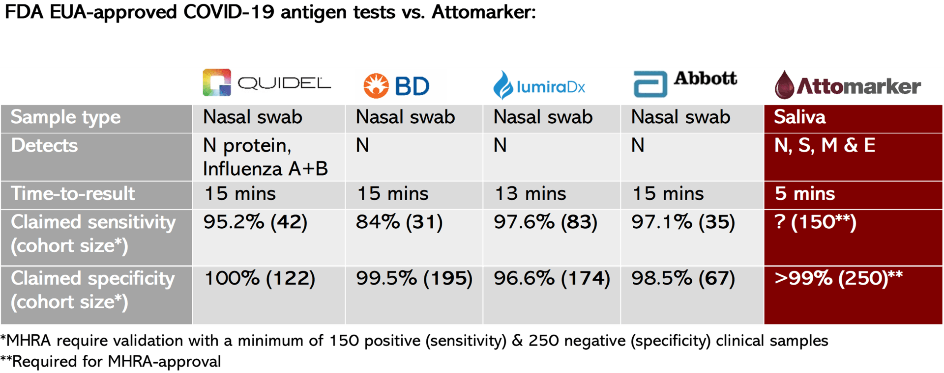Click the orange BD sunburst logo icon
This screenshot has width=944, height=373.
click(x=376, y=85)
